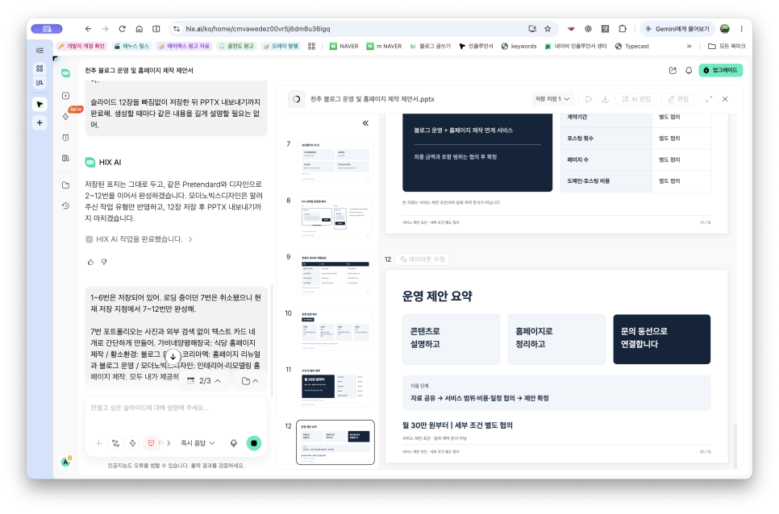Collapse the slide thumbnails with double chevron
Image resolution: width=779 pixels, height=514 pixels.
tap(365, 123)
